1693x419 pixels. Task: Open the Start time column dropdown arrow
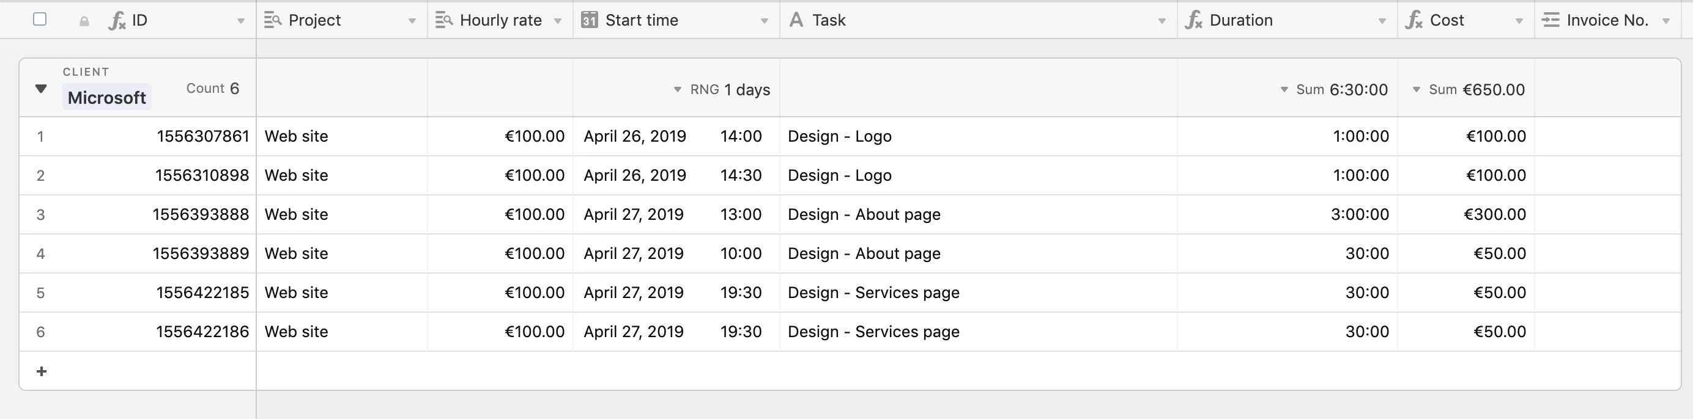[x=765, y=21]
